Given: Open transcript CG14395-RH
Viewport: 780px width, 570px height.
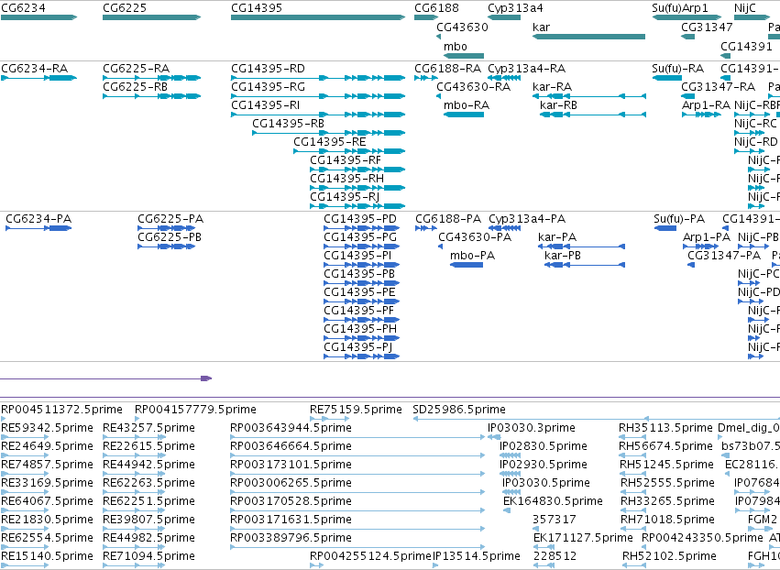Looking at the screenshot, I should tap(347, 179).
